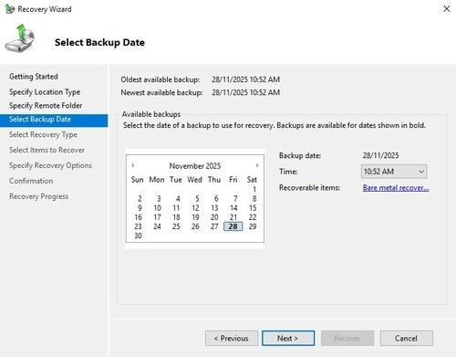Select date 16 in the calendar
The width and height of the screenshot is (456, 357).
pyautogui.click(x=138, y=217)
